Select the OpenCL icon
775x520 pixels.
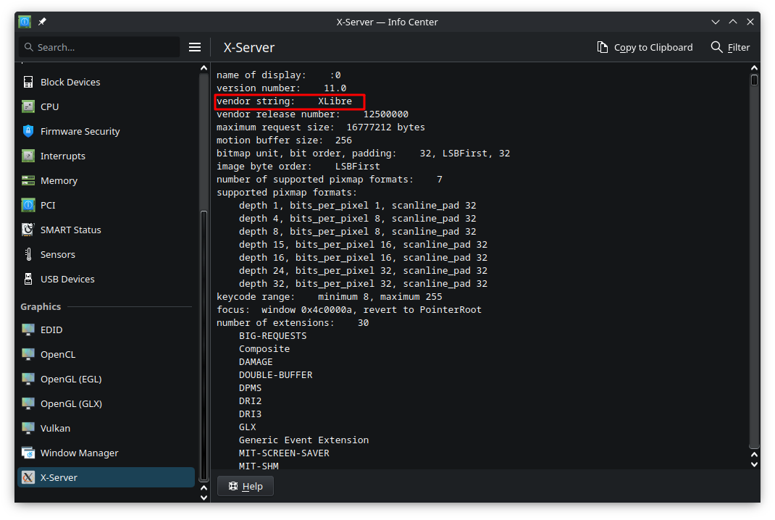click(x=28, y=354)
